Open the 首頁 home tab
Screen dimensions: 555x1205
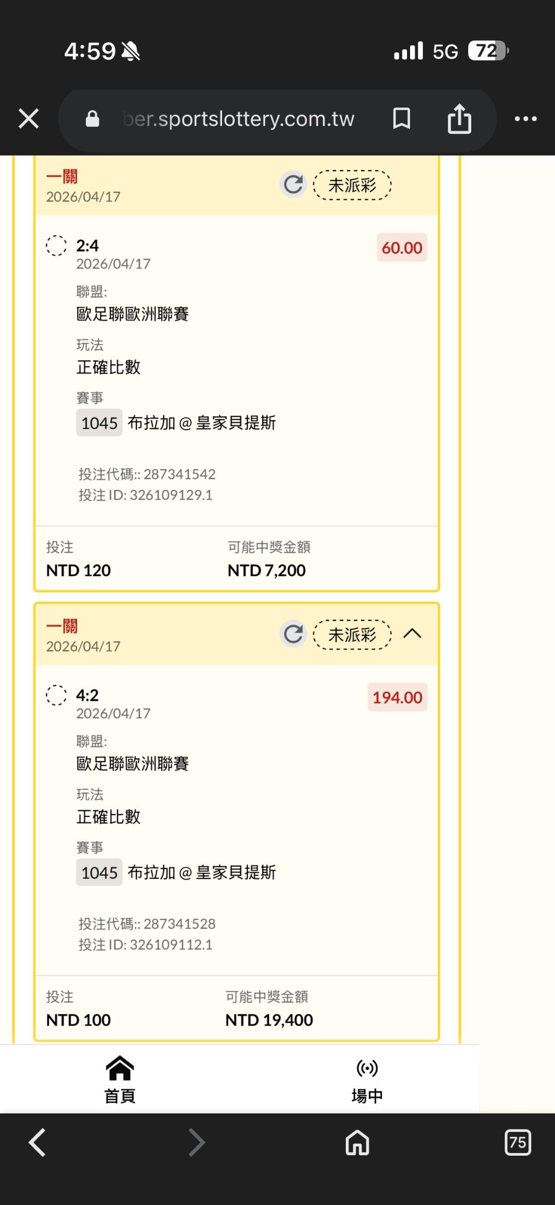point(120,1079)
